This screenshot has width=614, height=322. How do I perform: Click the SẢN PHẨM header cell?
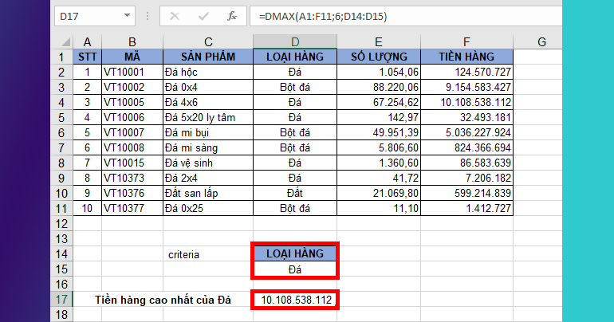[208, 57]
